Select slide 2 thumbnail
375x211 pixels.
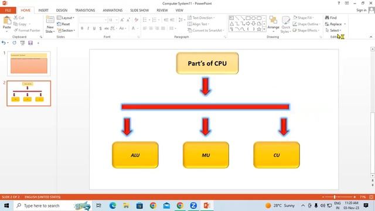(29, 93)
